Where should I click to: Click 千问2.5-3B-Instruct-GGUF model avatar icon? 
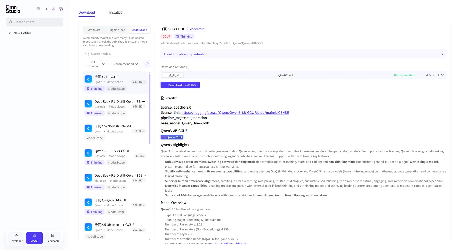click(x=88, y=227)
